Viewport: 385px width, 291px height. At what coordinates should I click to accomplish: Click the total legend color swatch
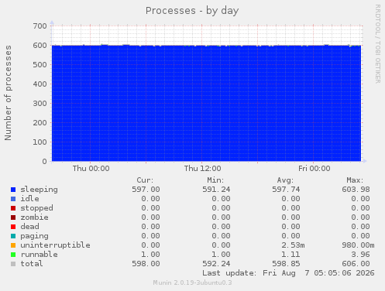pyautogui.click(x=13, y=264)
